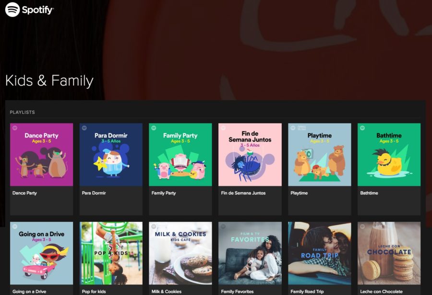Open the Family Party playlist cover
The image size is (432, 295).
[x=180, y=155]
